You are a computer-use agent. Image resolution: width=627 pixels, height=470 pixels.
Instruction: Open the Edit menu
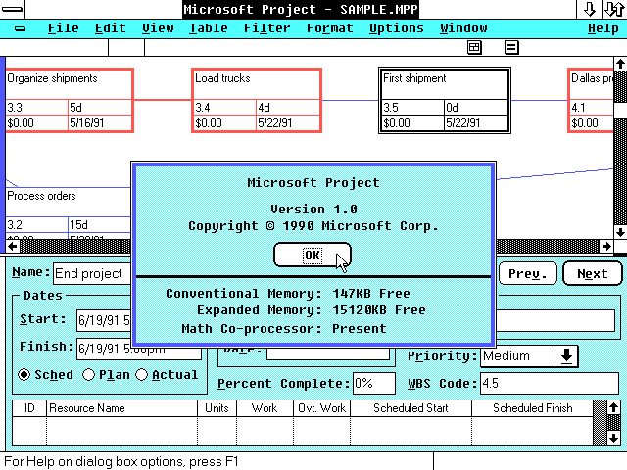point(111,28)
